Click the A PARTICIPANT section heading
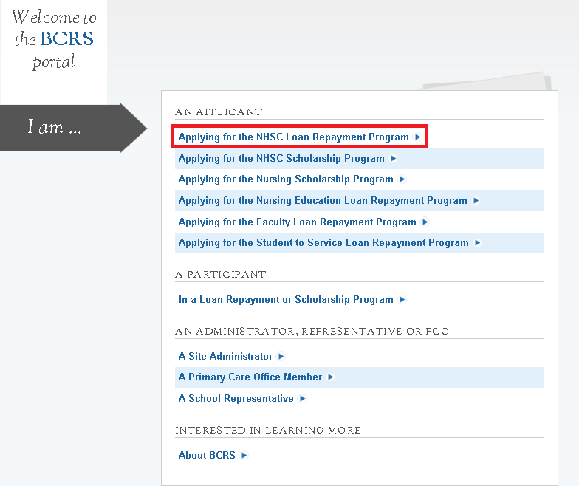The height and width of the screenshot is (486, 579). (x=220, y=275)
